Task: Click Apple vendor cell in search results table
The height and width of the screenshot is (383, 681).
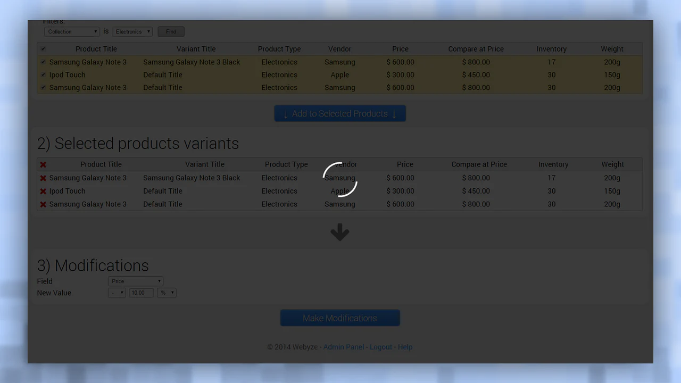Action: click(x=340, y=75)
